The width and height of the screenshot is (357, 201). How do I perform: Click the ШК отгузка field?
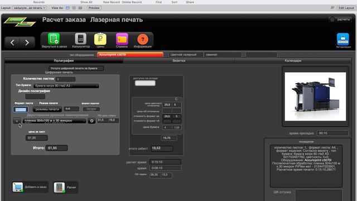(319, 195)
